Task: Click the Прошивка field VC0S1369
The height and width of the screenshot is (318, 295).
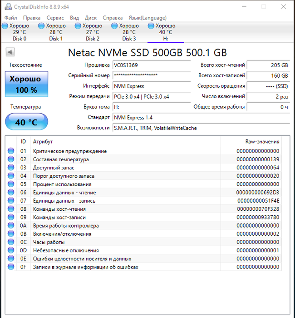Action: pyautogui.click(x=152, y=65)
